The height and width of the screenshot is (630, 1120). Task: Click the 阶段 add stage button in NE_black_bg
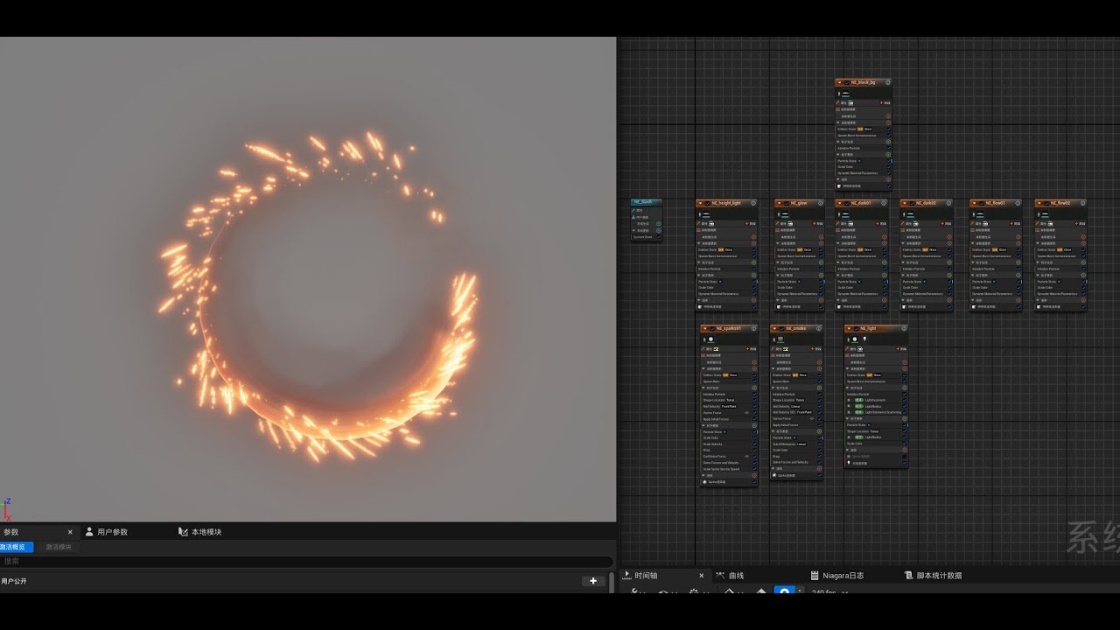[x=884, y=102]
